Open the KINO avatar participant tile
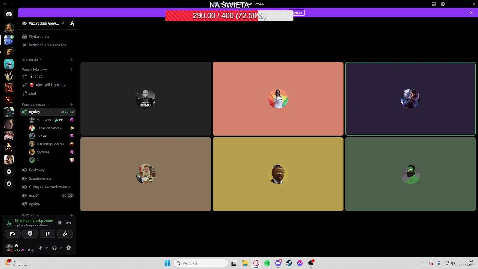Screen dimensions: 478x269 [x=146, y=99]
